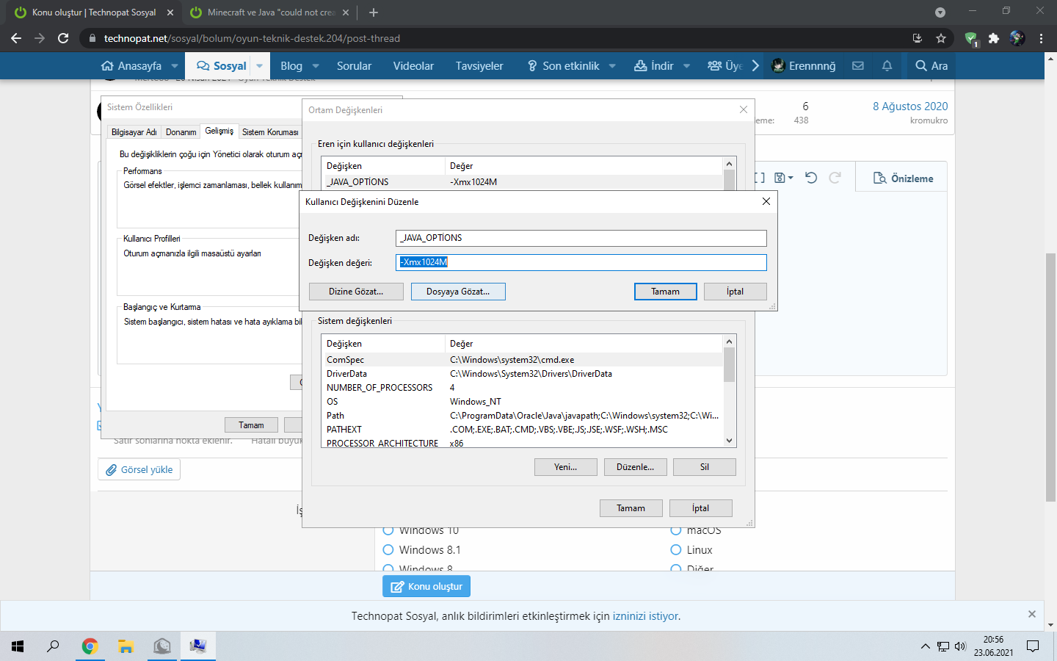
Task: Click the install app icon in address bar
Action: coord(917,38)
